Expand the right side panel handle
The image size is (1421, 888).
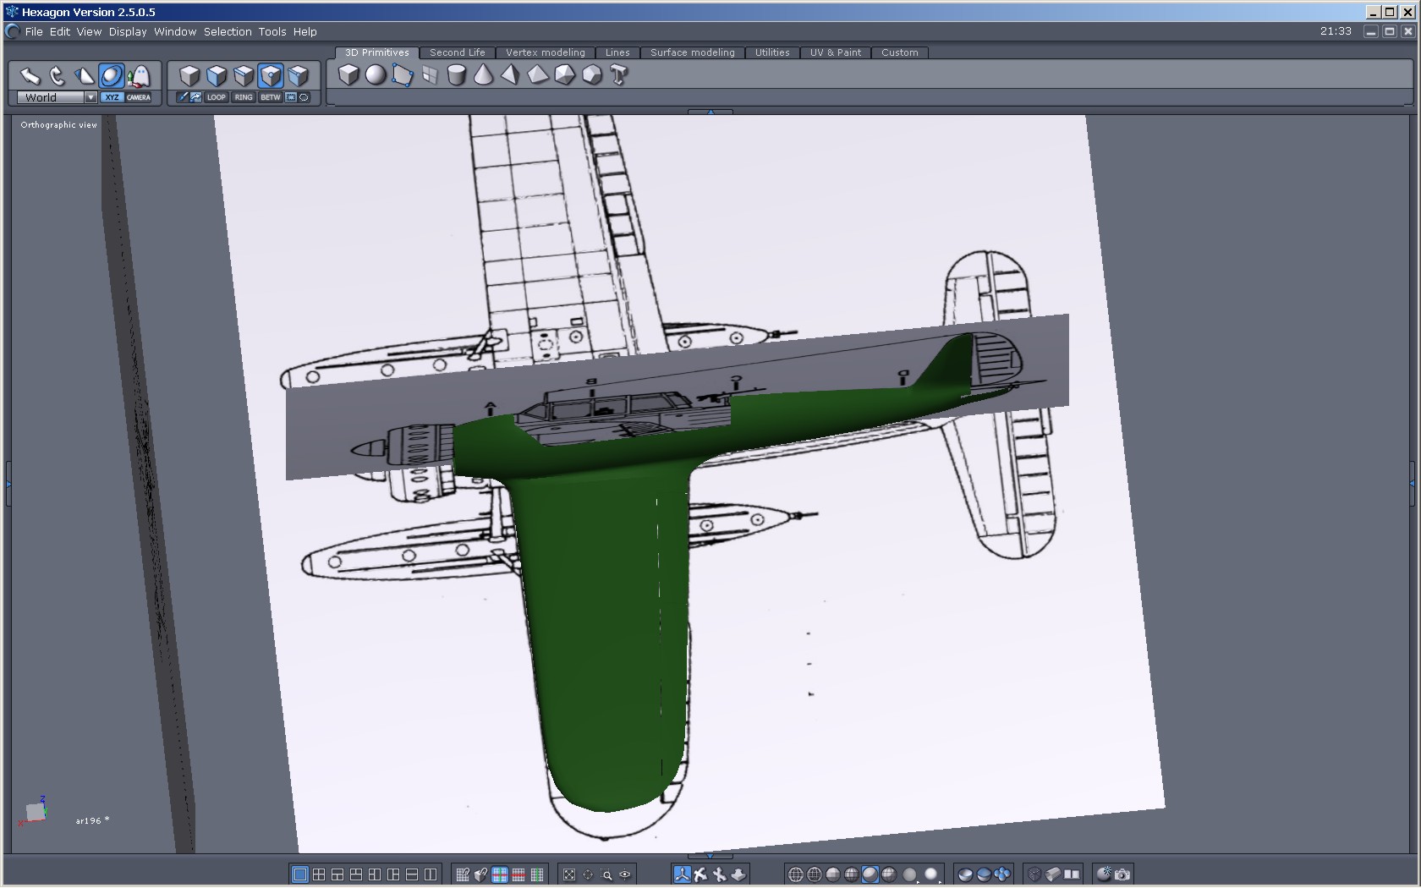click(x=1412, y=483)
